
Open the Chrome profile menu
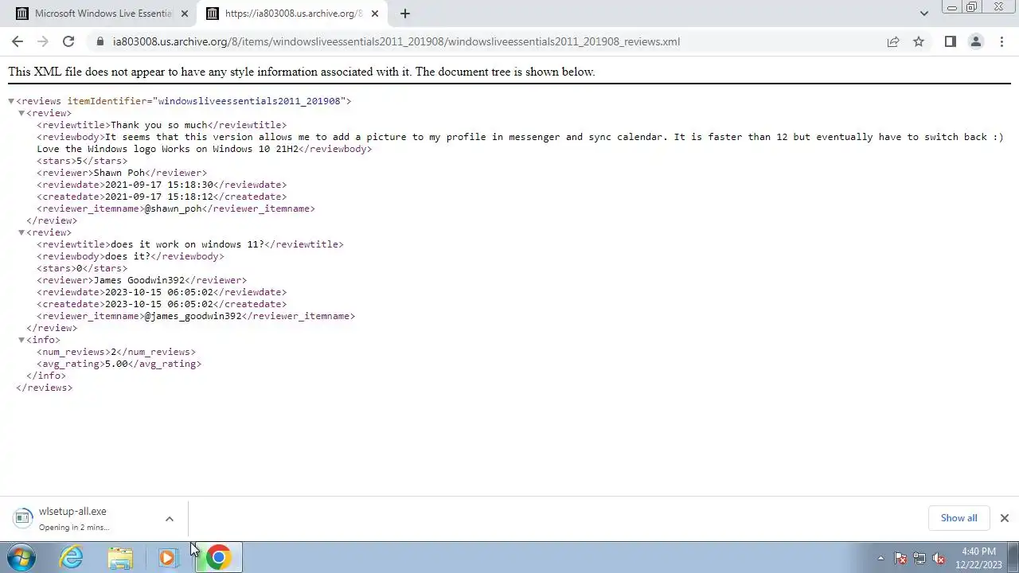click(x=975, y=41)
